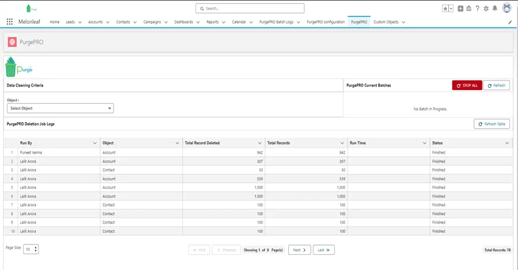The width and height of the screenshot is (518, 270).
Task: Click into the global Search field
Action: (x=250, y=9)
